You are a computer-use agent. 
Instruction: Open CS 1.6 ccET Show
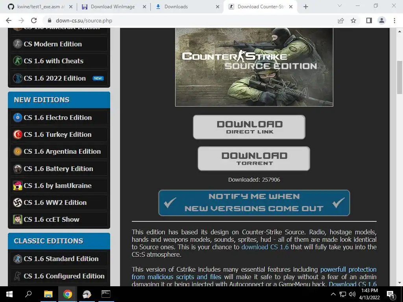tap(52, 219)
